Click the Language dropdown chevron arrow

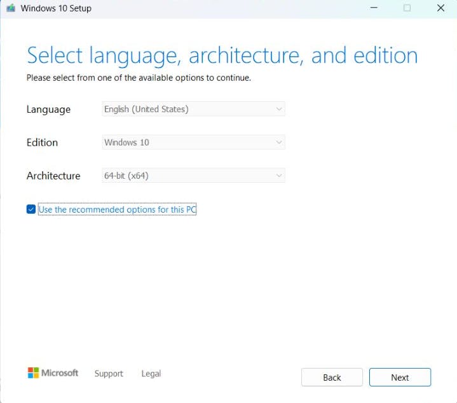(x=279, y=110)
